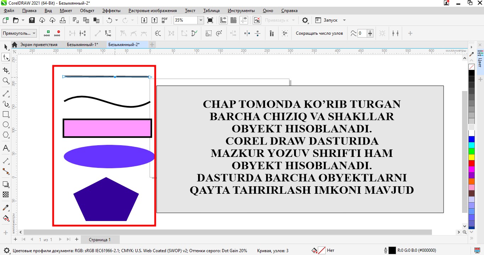Click the Delete nodes icon with the red minus
The image size is (484, 255).
[x=57, y=33]
